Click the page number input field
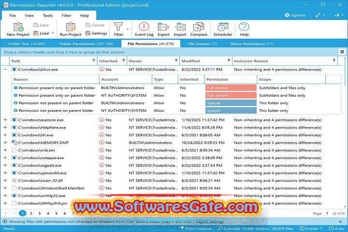The image size is (348, 232). [327, 213]
